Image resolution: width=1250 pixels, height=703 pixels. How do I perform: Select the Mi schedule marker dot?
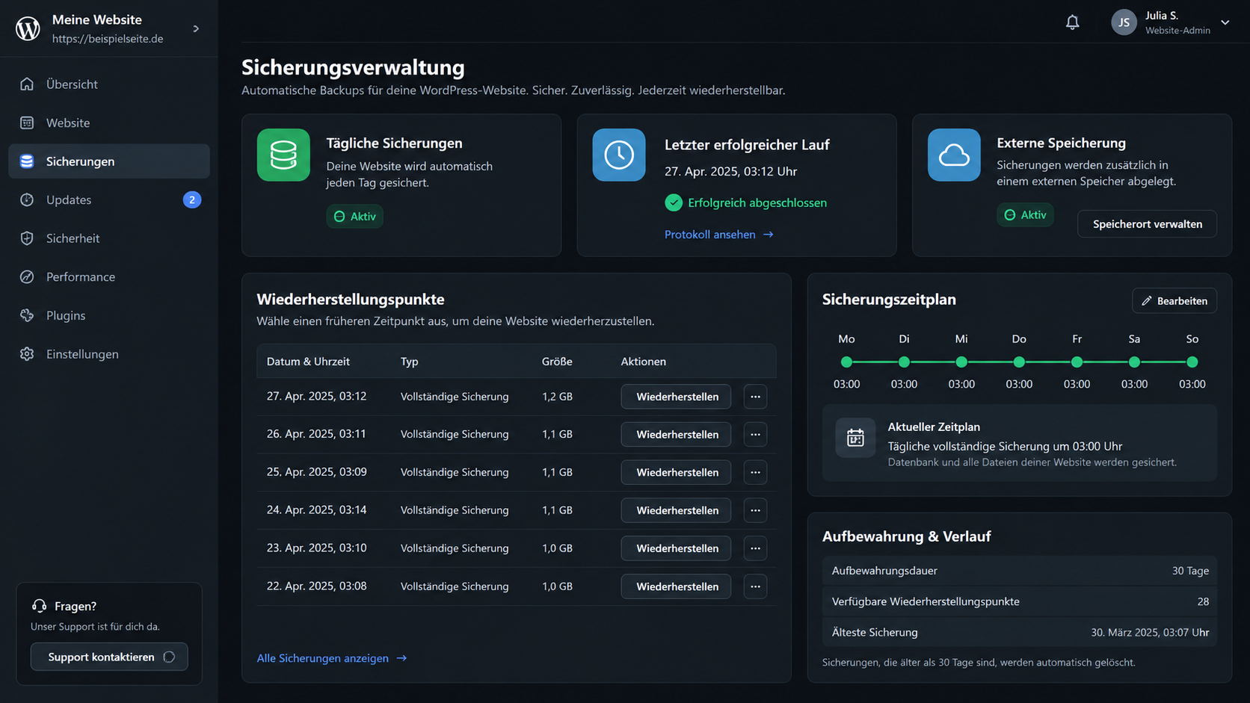click(961, 362)
